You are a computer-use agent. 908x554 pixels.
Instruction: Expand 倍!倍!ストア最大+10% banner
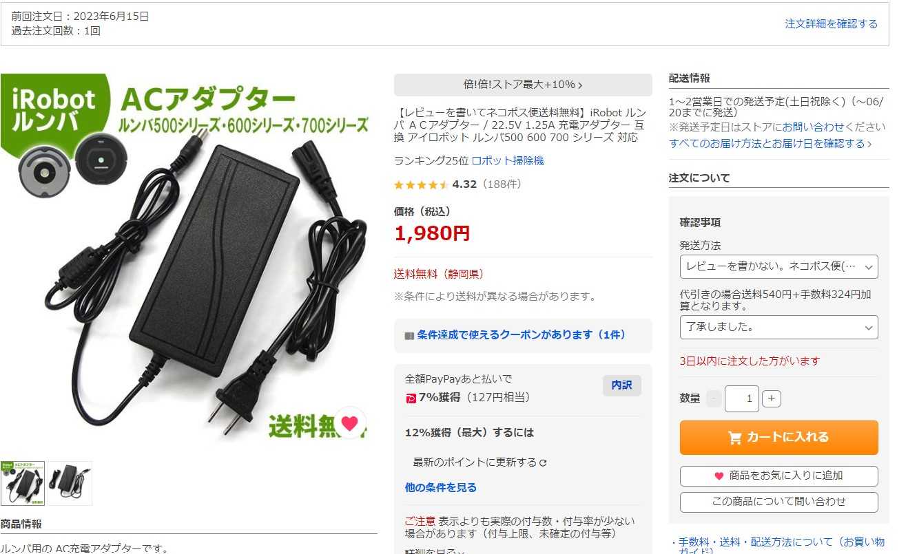coord(523,85)
